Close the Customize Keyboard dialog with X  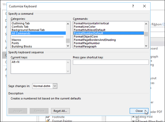coord(144,6)
